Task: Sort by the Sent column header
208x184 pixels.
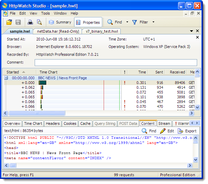Action: click(x=157, y=72)
